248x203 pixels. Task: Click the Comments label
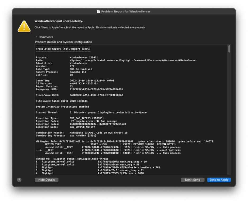[46, 37]
